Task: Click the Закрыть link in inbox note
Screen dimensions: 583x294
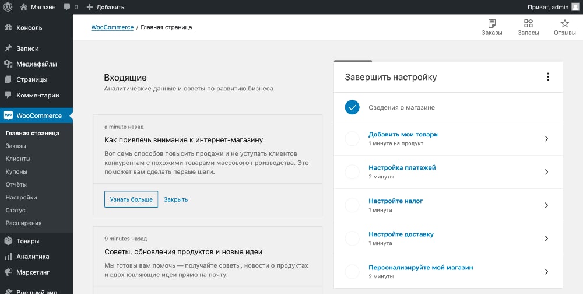Action: [176, 200]
